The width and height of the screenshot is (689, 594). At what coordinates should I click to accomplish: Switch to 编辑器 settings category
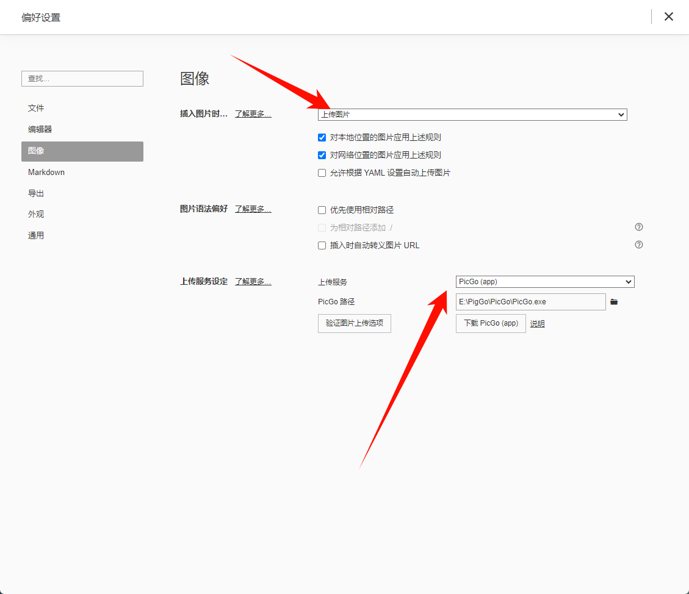pos(40,130)
